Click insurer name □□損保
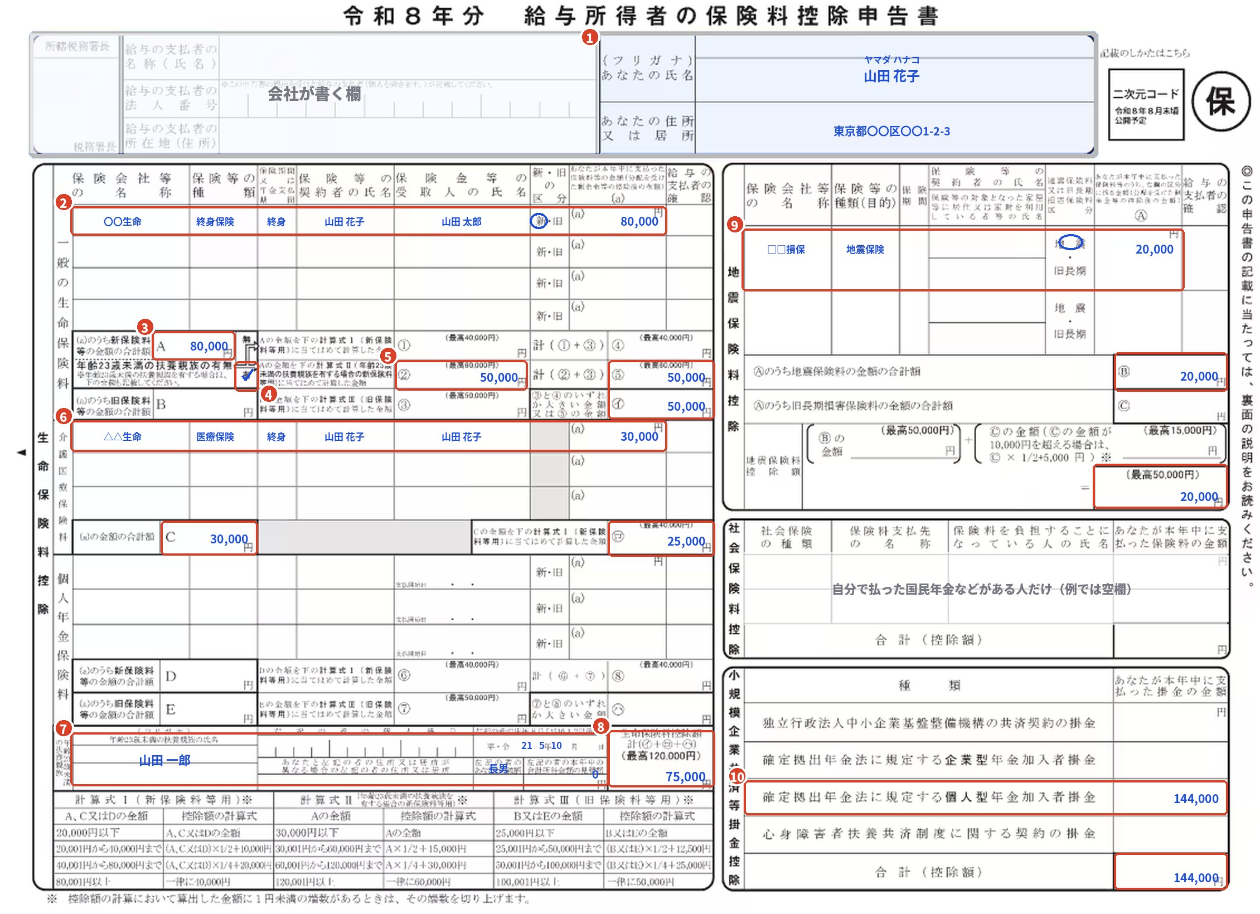Image resolution: width=1260 pixels, height=914 pixels. tap(786, 249)
